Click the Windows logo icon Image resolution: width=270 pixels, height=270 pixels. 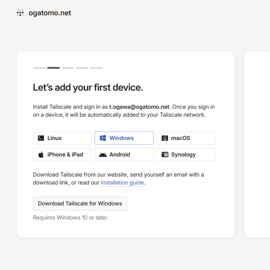coord(103,138)
